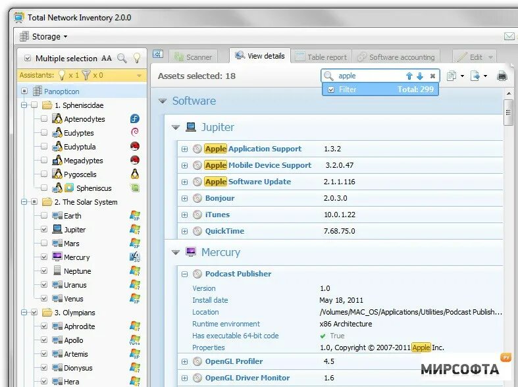Switch to the Scanner tab

(x=193, y=57)
